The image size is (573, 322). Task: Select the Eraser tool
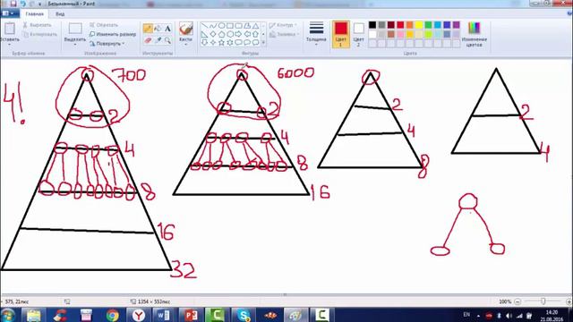coord(148,40)
